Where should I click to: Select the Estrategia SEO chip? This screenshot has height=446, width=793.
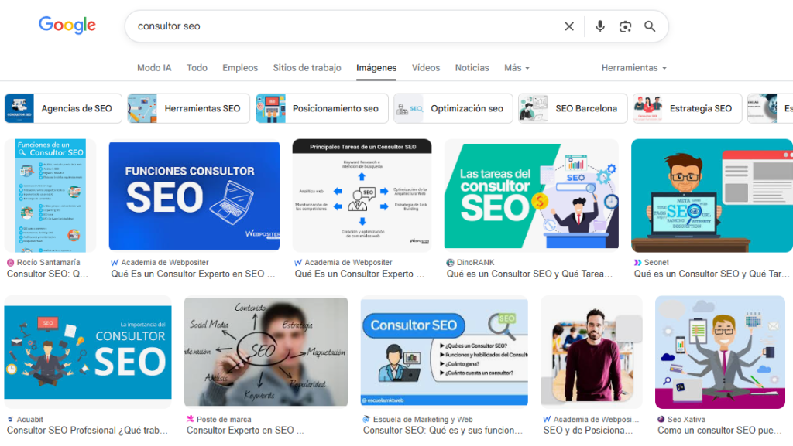(688, 108)
